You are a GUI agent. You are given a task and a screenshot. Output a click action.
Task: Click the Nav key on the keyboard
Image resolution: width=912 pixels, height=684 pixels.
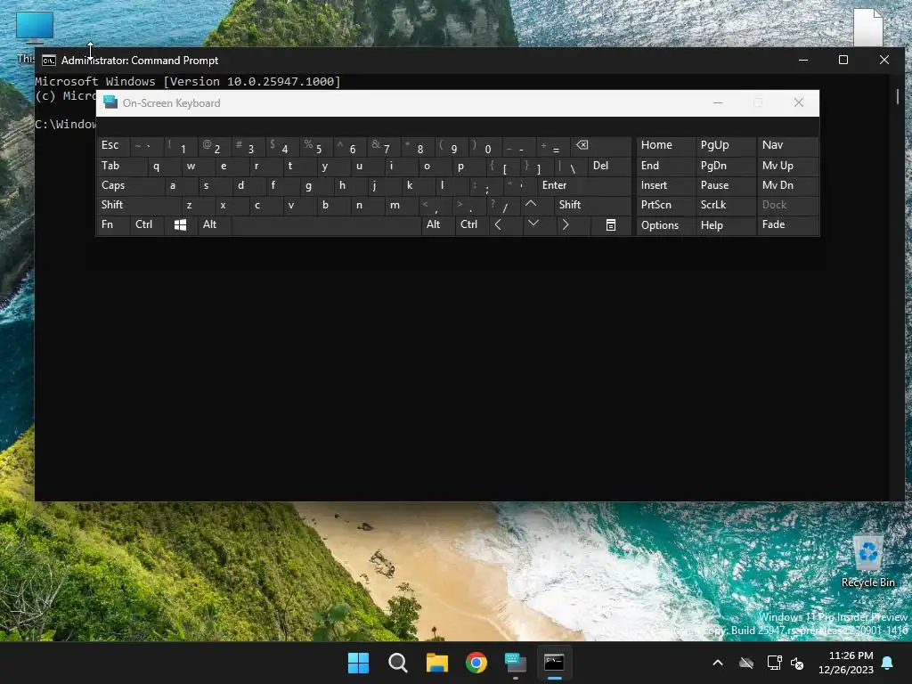tap(787, 145)
